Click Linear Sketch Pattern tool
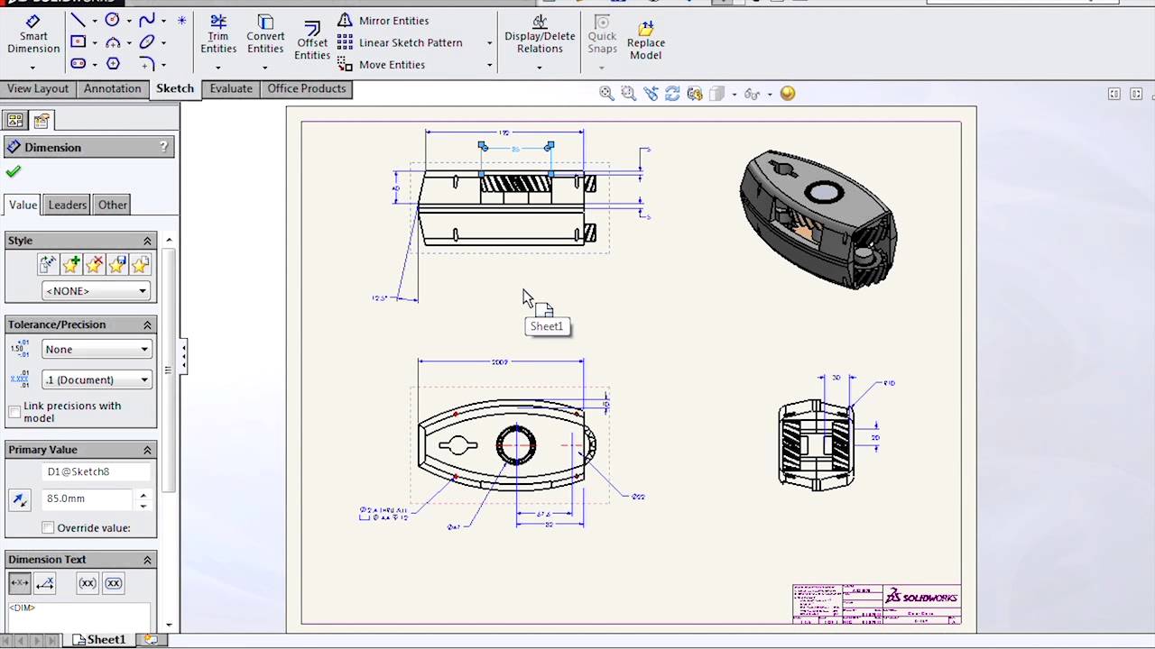 [400, 42]
